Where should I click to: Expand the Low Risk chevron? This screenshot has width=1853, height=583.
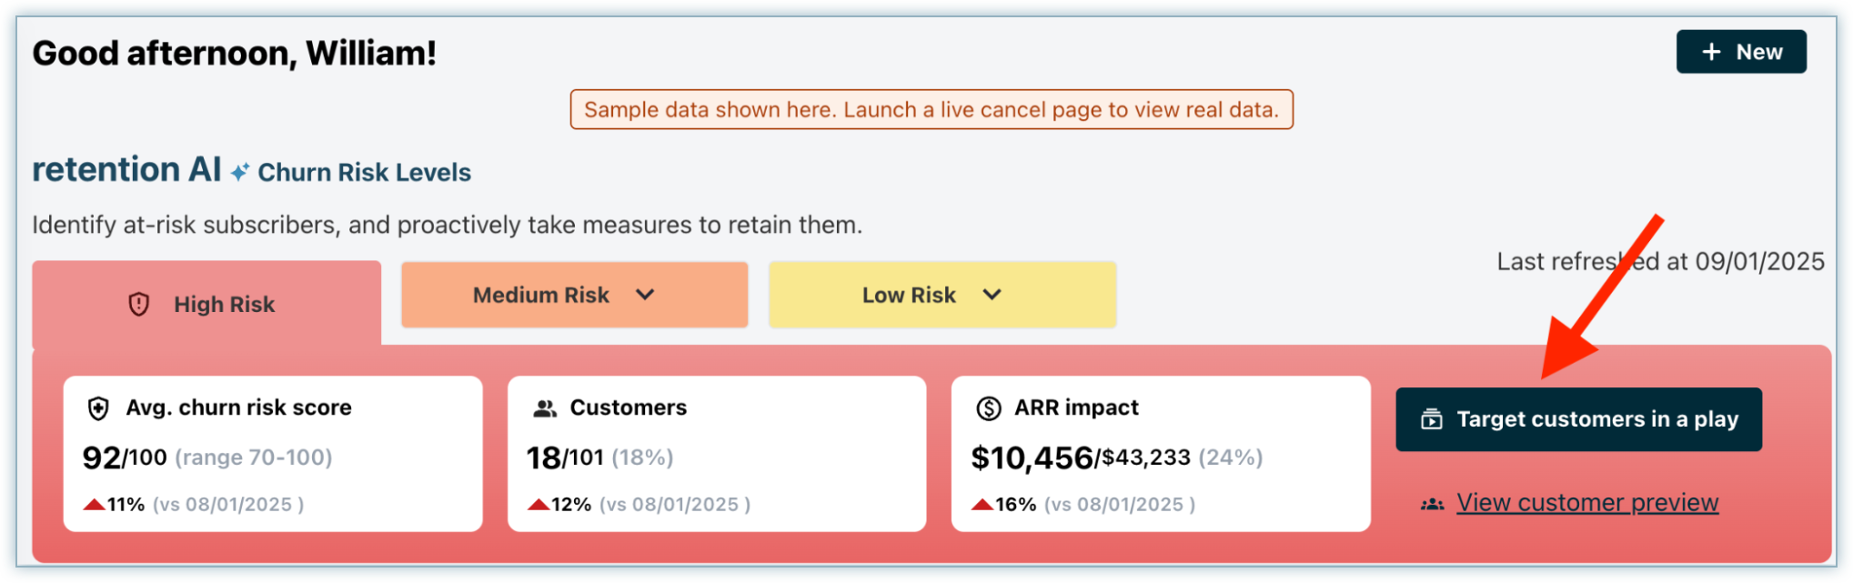click(x=992, y=295)
